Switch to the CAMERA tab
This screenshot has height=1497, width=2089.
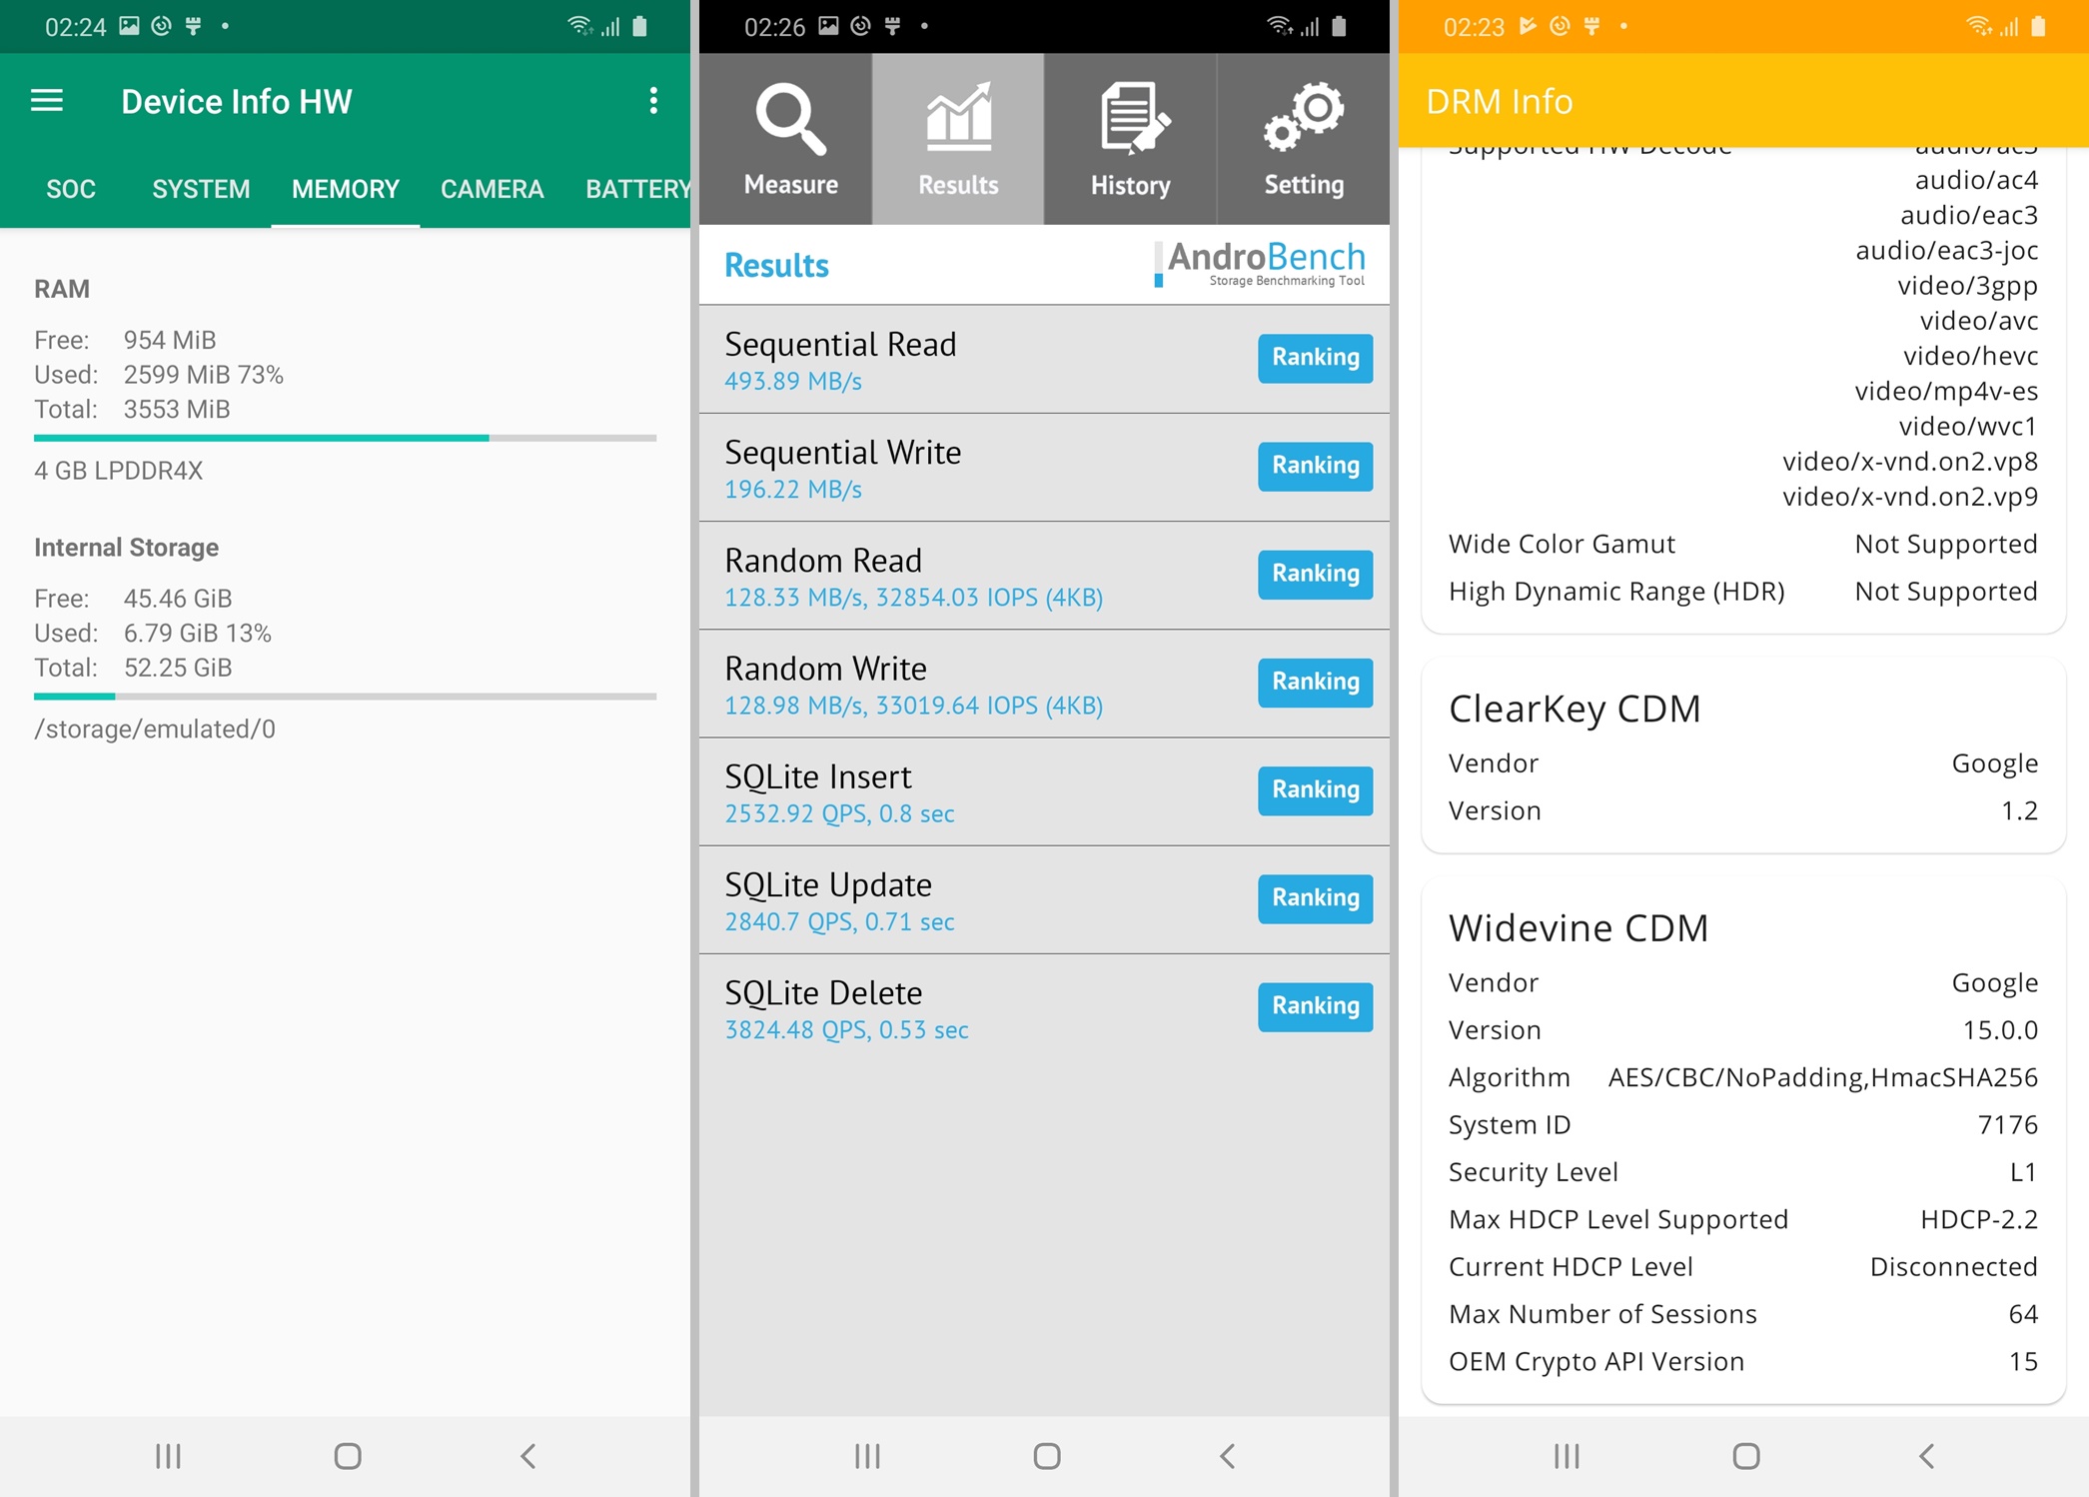pyautogui.click(x=492, y=189)
